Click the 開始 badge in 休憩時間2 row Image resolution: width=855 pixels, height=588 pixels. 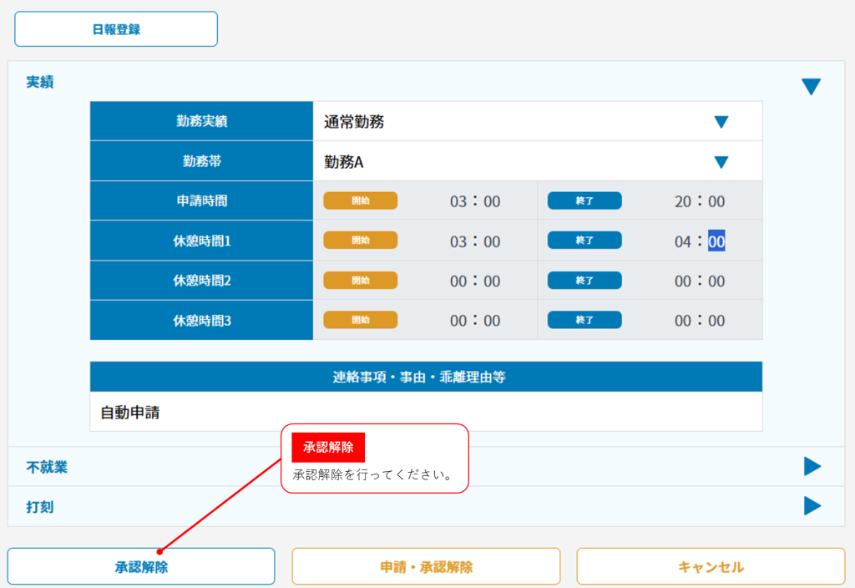361,281
